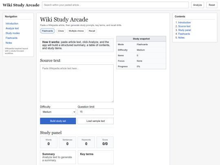Click the 'How it works' info box

click(77, 45)
